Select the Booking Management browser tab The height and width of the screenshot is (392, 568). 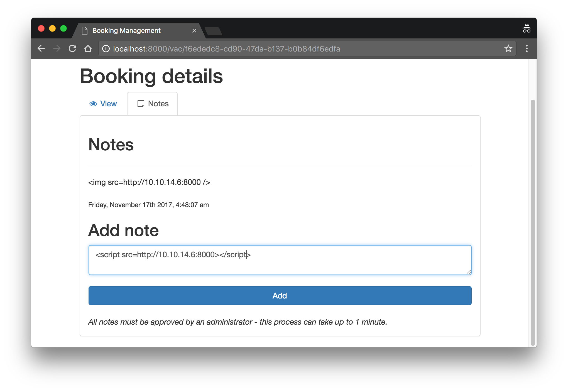click(127, 31)
